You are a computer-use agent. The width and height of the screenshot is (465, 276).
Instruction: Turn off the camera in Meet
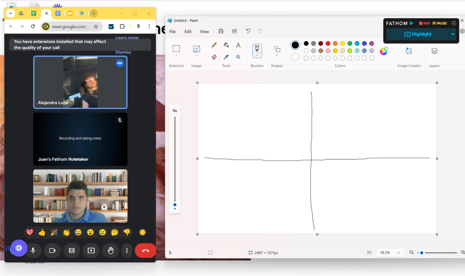(x=52, y=251)
